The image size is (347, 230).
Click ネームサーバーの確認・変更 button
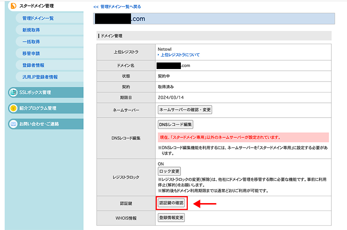click(185, 110)
